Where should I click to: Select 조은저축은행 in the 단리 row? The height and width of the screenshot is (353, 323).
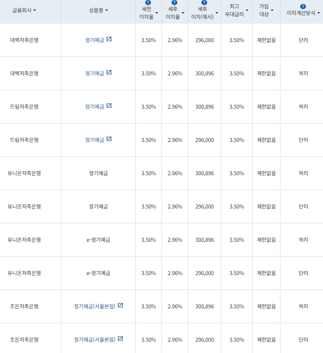point(24,340)
